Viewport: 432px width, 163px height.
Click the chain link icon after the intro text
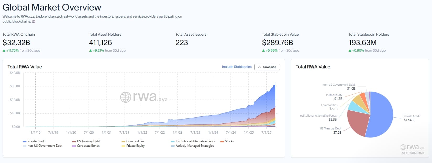[x=33, y=21]
